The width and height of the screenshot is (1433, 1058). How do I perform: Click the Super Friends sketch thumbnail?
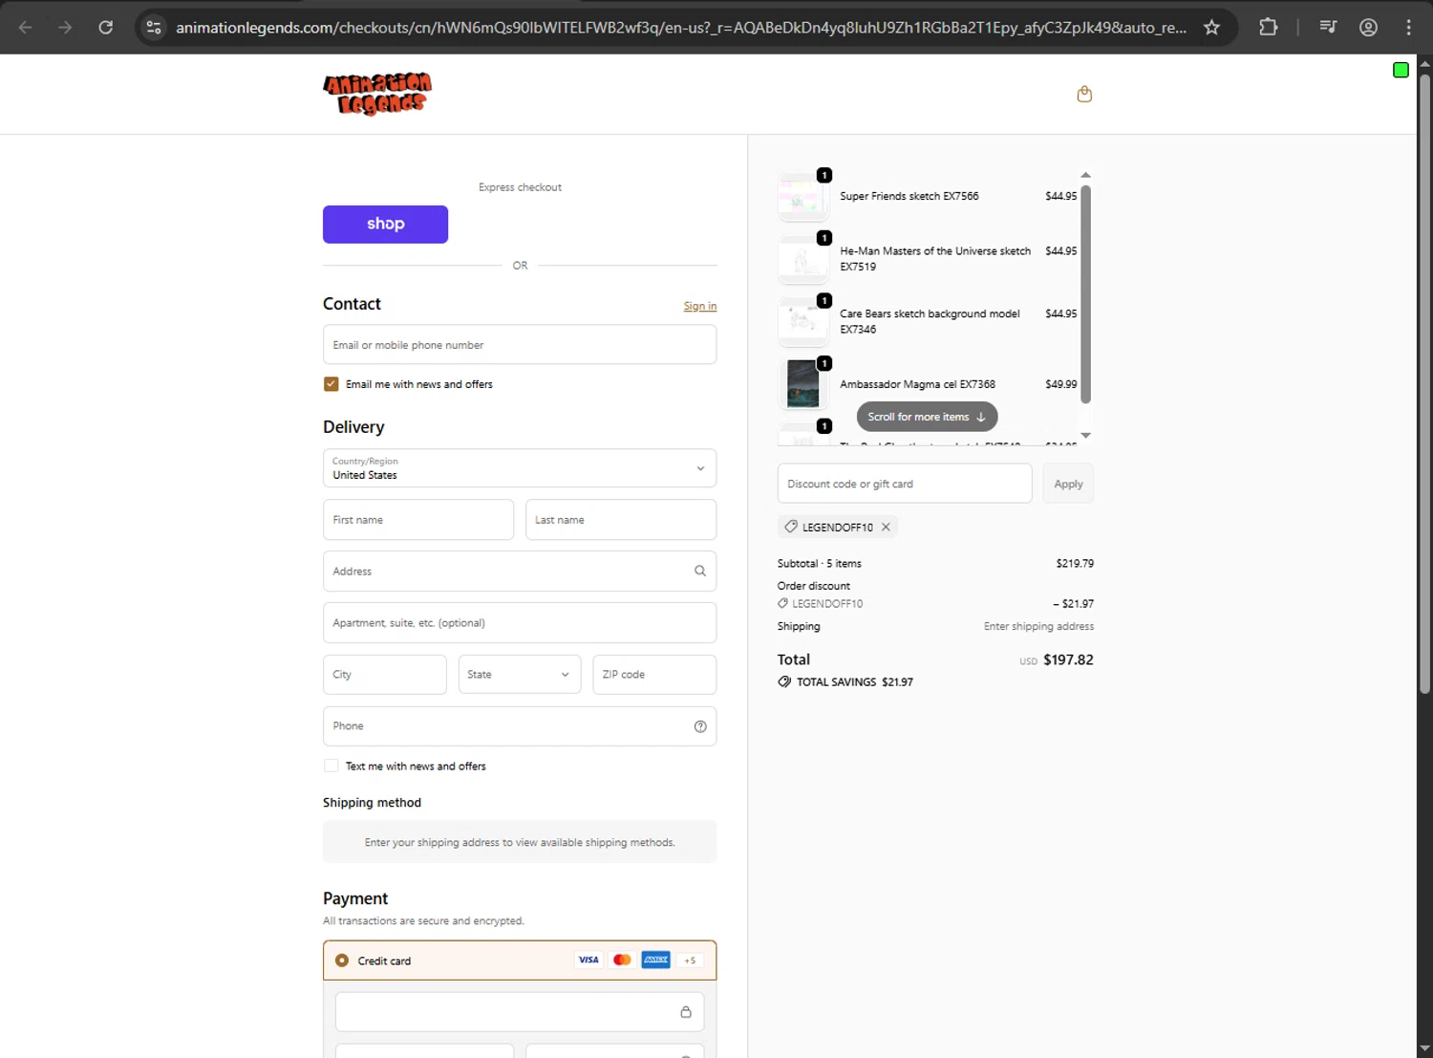coord(802,196)
